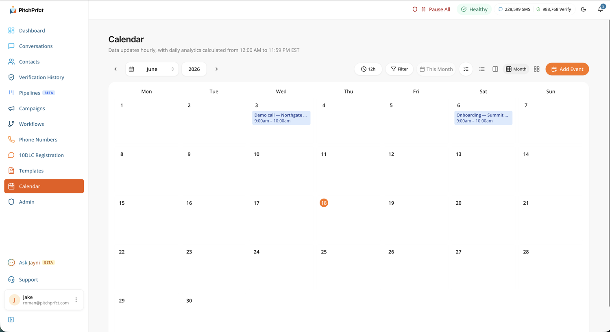Viewport: 610px width, 332px height.
Task: Select June 23 on the calendar
Action: click(189, 252)
